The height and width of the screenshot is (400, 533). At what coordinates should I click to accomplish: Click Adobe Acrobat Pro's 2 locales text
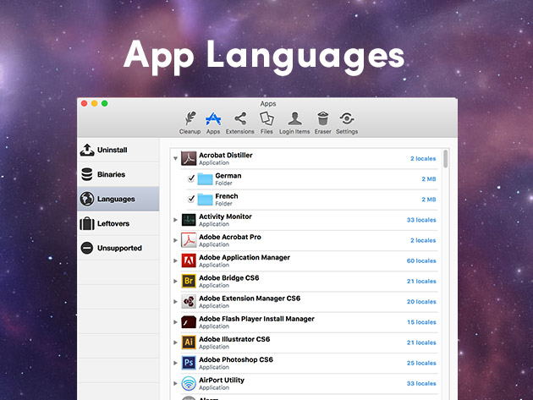[423, 240]
